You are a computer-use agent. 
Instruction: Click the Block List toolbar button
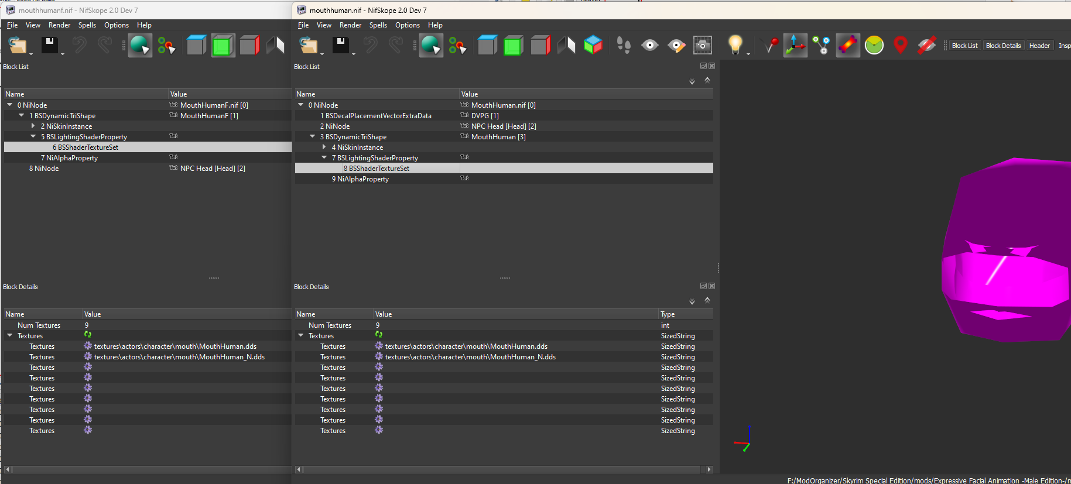964,46
